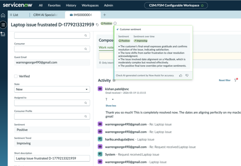Expand warrengeorge490 Re: Request received entry
The width and height of the screenshot is (241, 166).
click(150, 147)
